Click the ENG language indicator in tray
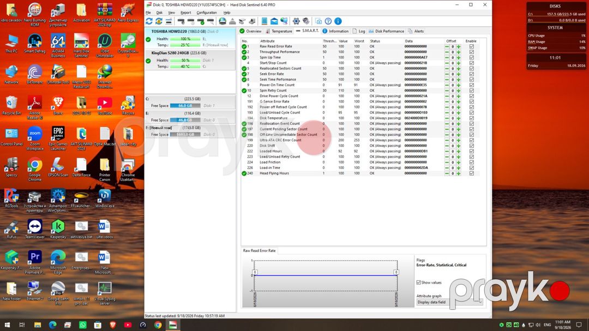589x331 pixels. tap(548, 324)
